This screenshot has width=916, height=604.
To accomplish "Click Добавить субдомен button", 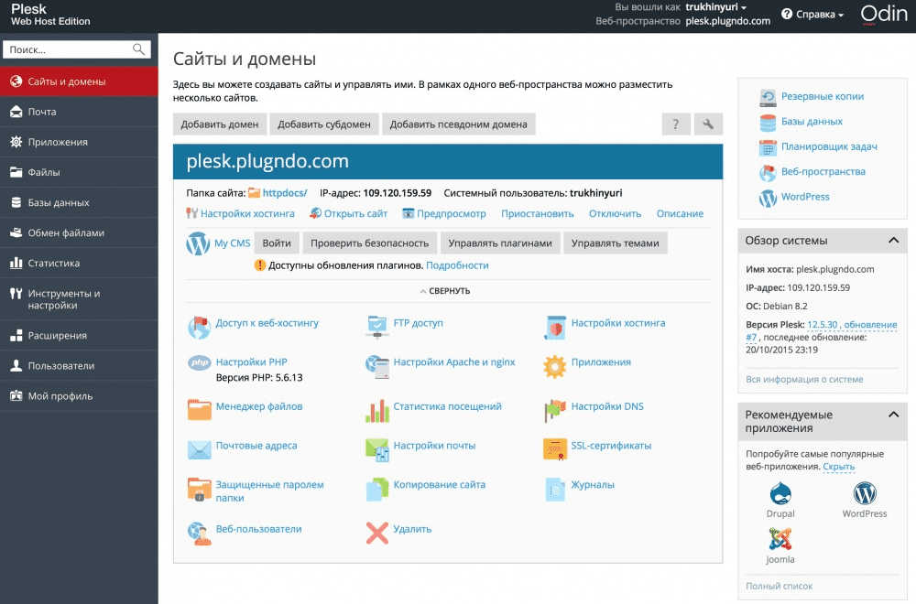I will [324, 124].
